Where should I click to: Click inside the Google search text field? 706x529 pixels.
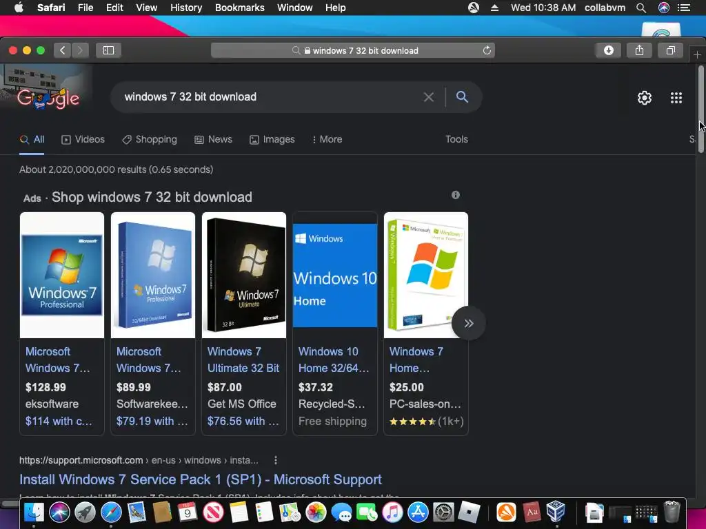[x=270, y=96]
